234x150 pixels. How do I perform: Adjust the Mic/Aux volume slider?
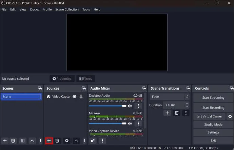point(108,124)
